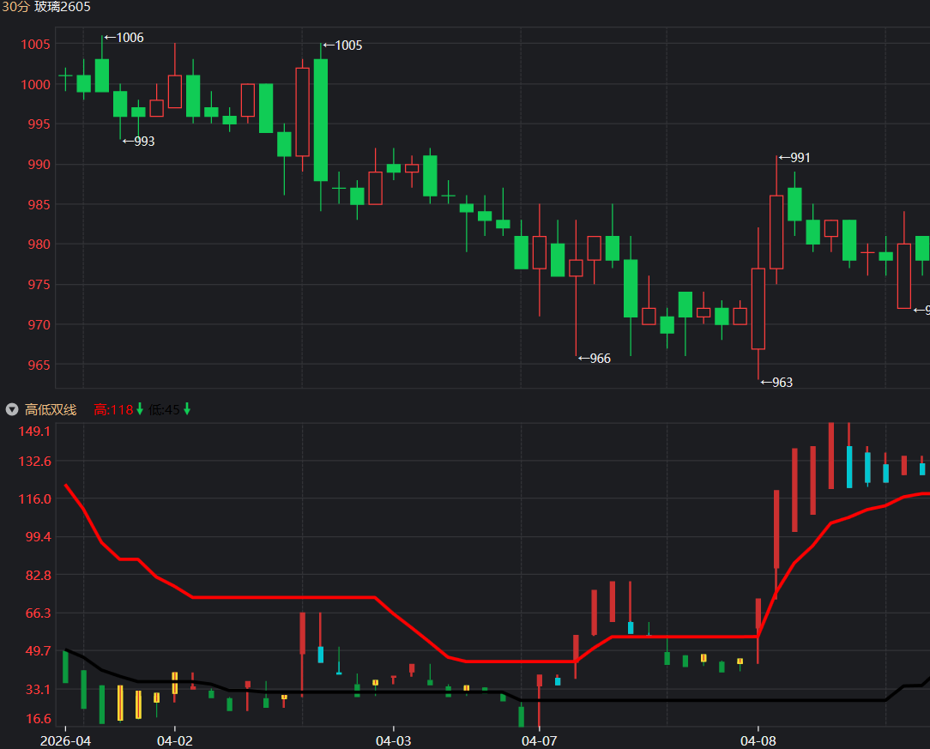Select the 991 high price annotation
This screenshot has width=930, height=749.
tap(794, 158)
